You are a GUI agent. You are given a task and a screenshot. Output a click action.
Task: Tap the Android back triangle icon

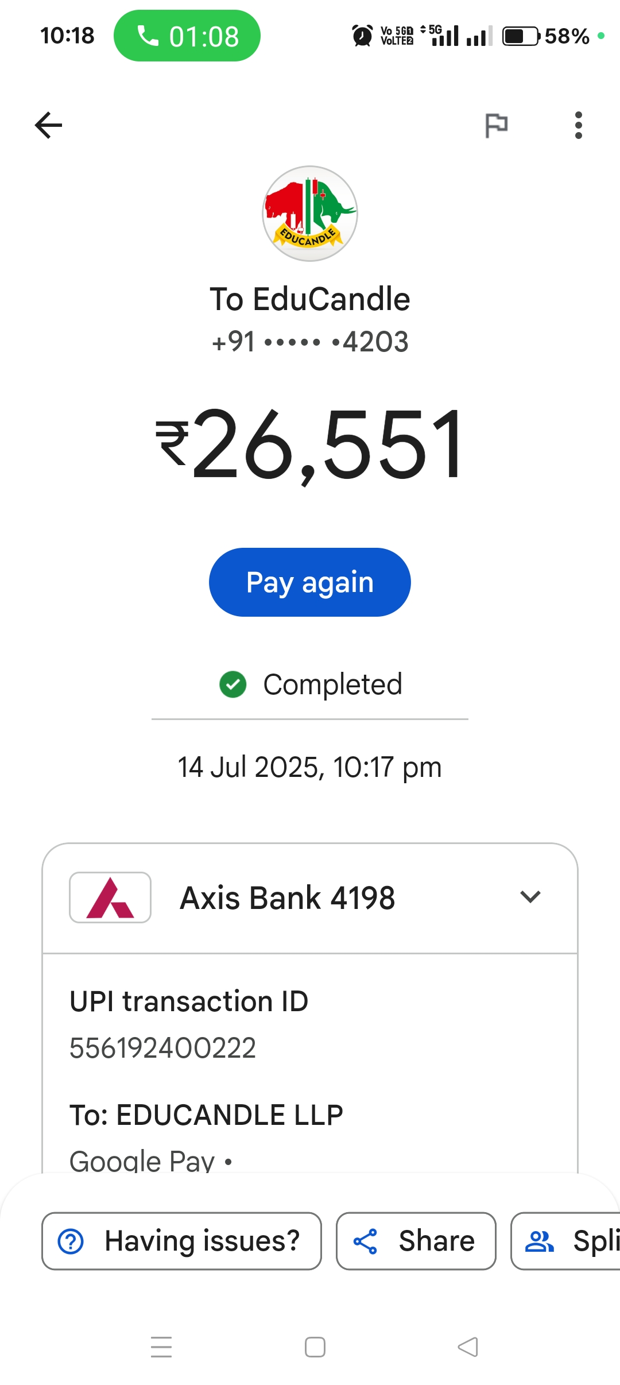click(x=468, y=1347)
